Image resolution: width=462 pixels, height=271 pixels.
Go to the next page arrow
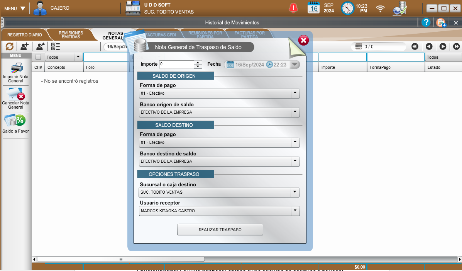pyautogui.click(x=443, y=46)
